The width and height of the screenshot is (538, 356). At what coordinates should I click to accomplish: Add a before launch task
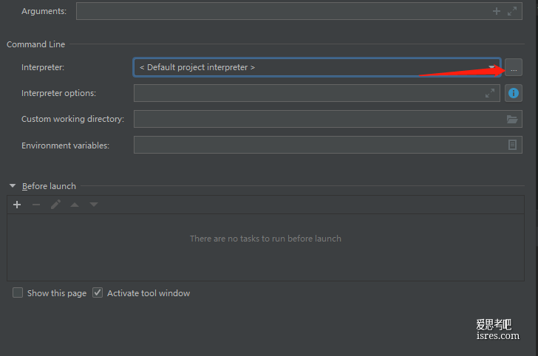coord(17,205)
